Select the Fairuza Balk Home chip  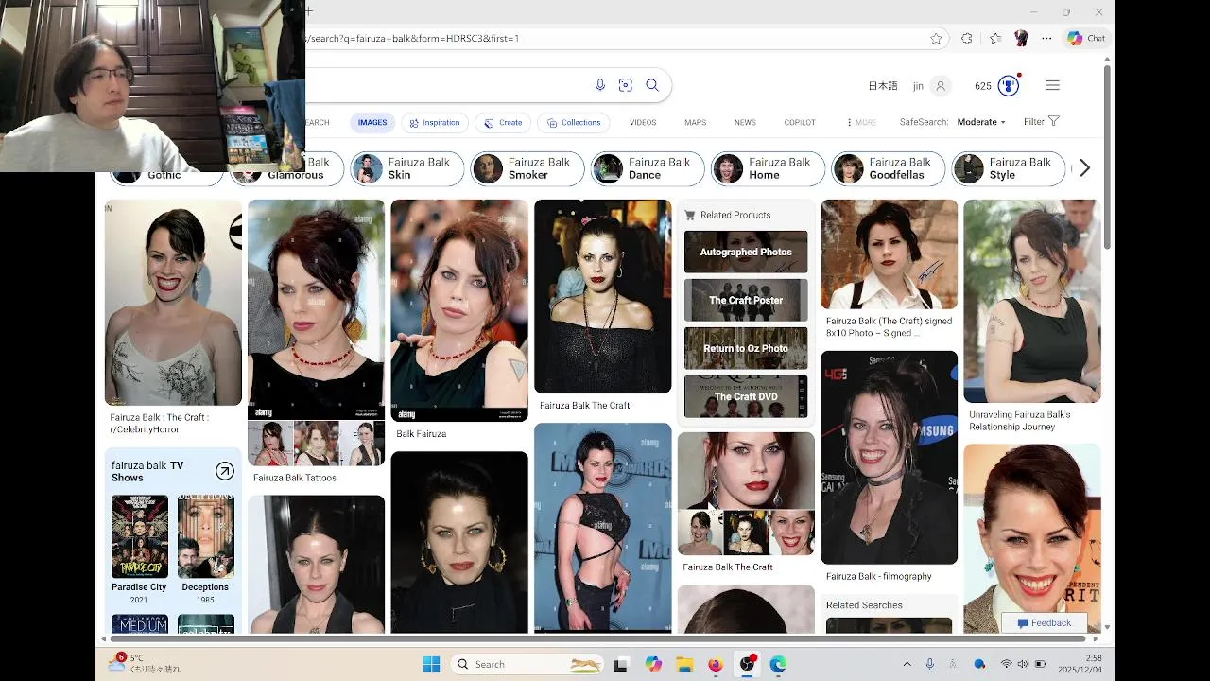pos(768,168)
